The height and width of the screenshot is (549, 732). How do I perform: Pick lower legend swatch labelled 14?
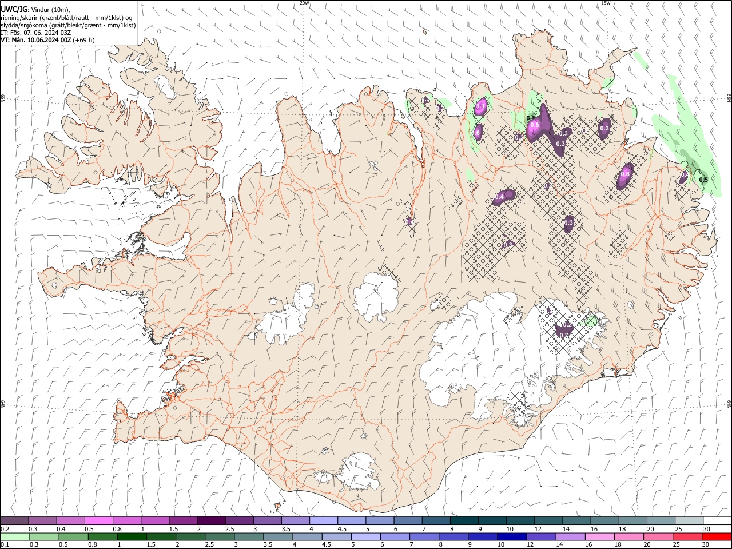point(570,536)
